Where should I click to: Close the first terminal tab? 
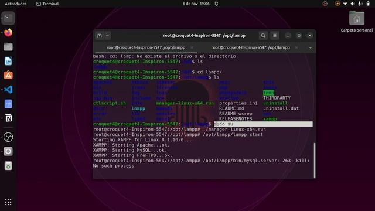pos(192,47)
